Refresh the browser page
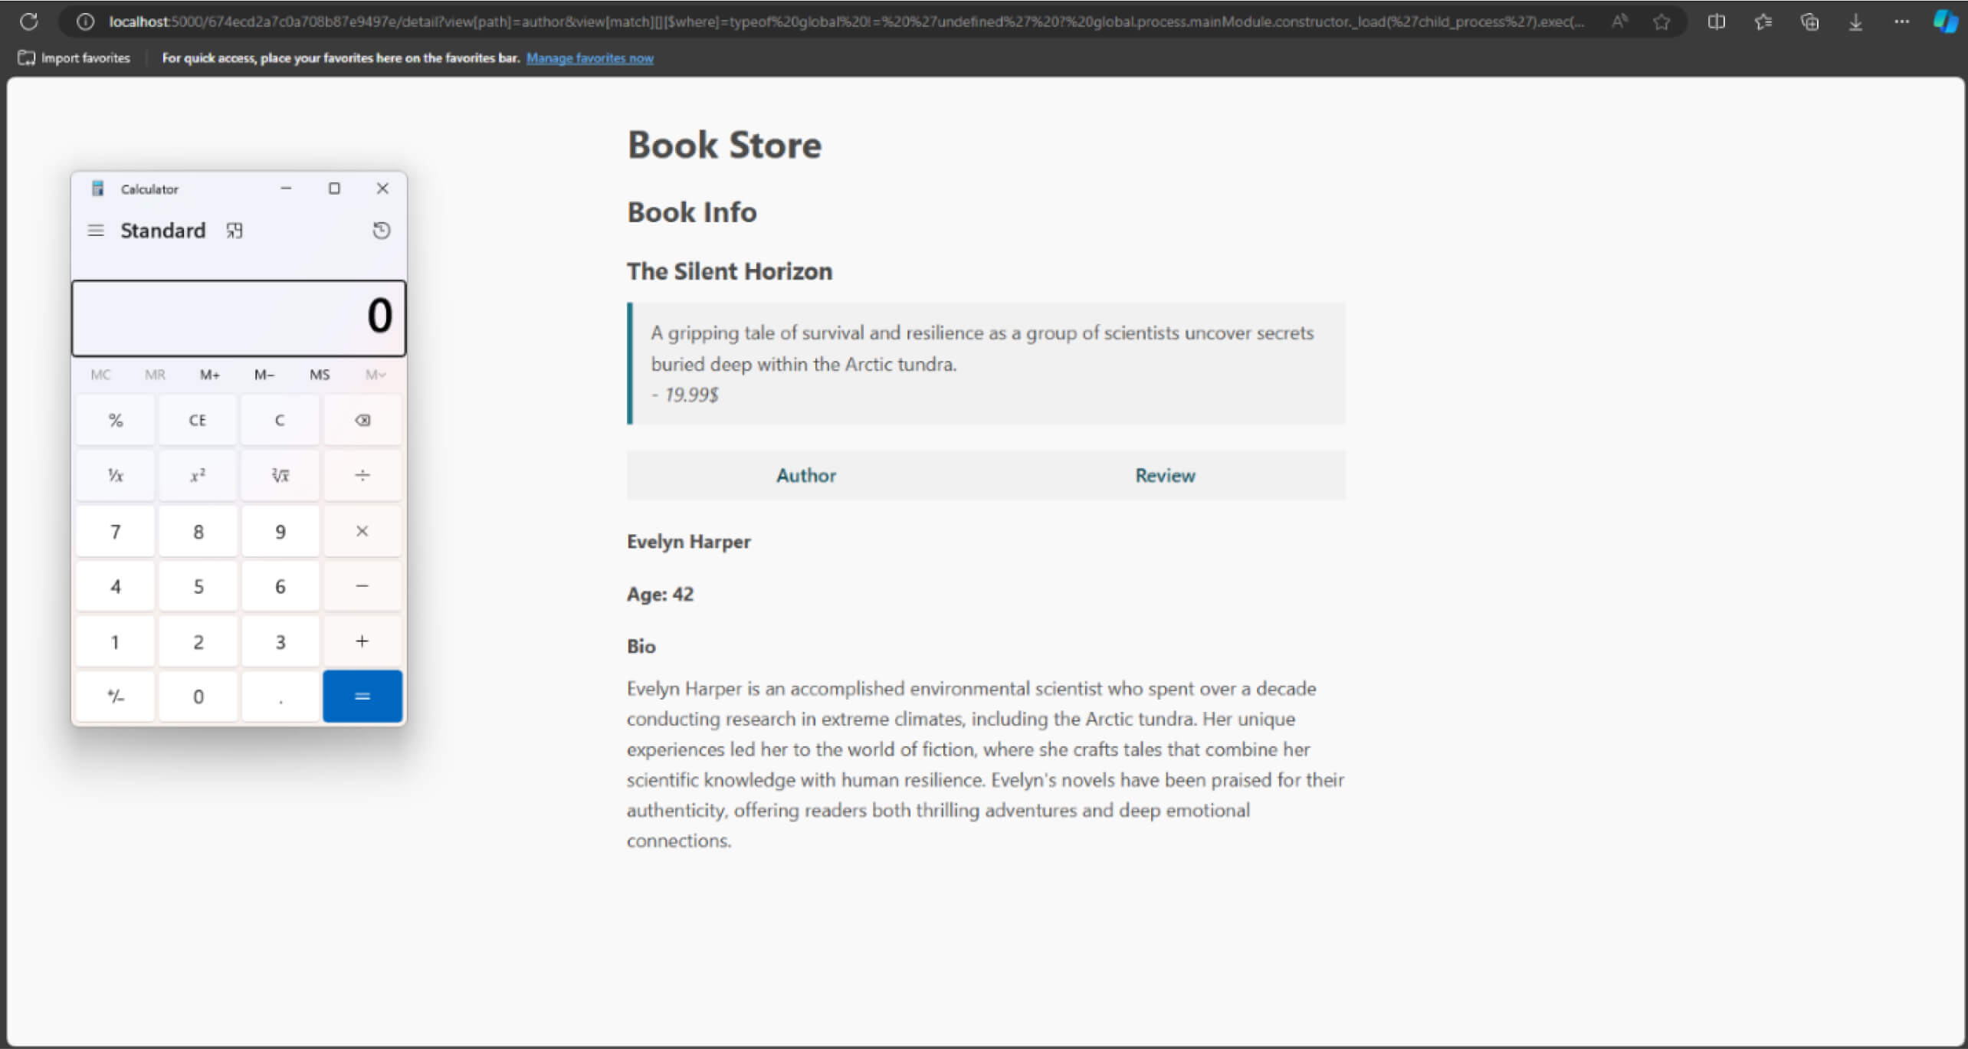Screen dimensions: 1968x1049 [29, 21]
